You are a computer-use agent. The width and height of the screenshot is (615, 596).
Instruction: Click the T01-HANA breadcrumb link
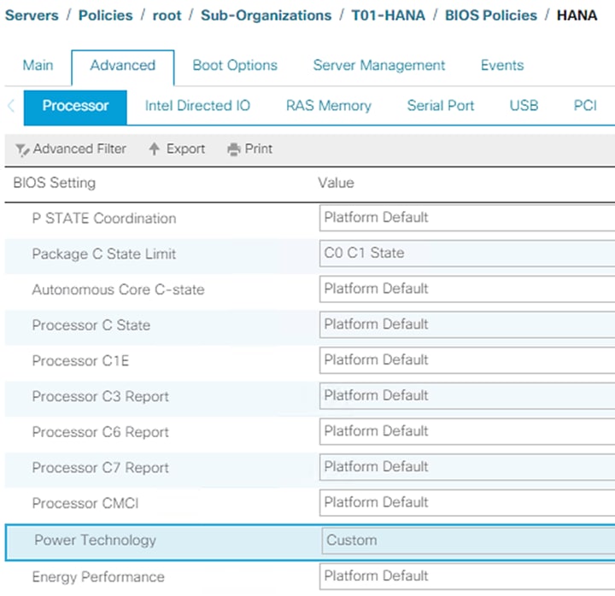tap(388, 15)
